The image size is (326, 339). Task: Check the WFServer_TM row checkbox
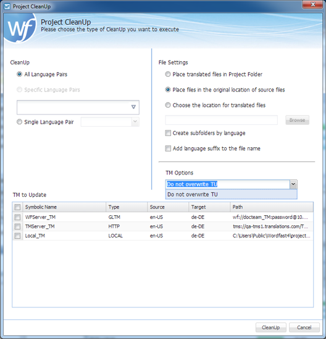click(x=17, y=217)
